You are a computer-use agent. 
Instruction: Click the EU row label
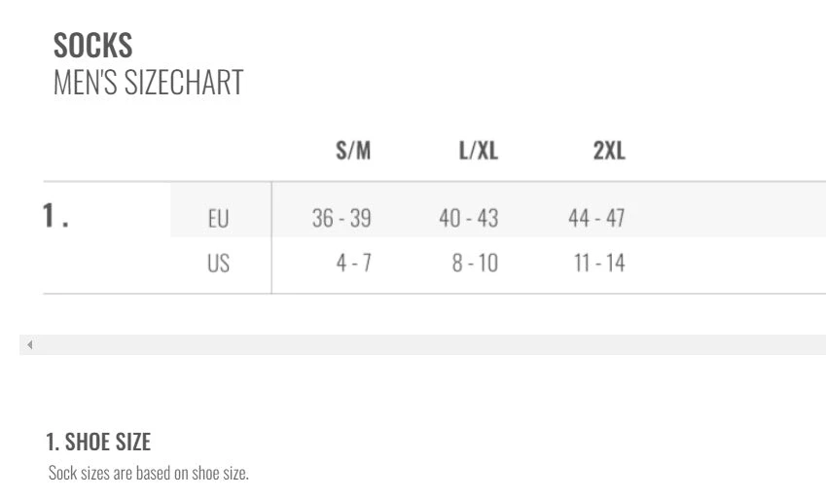point(219,219)
